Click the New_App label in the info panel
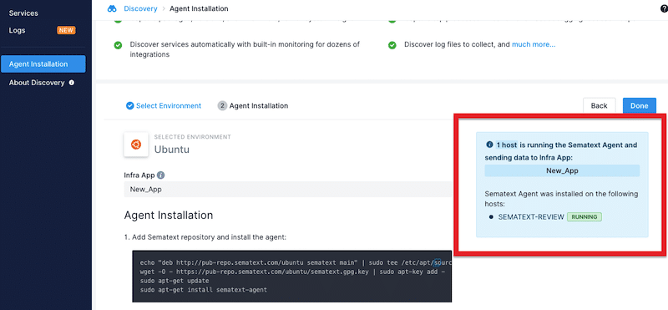 pos(562,170)
